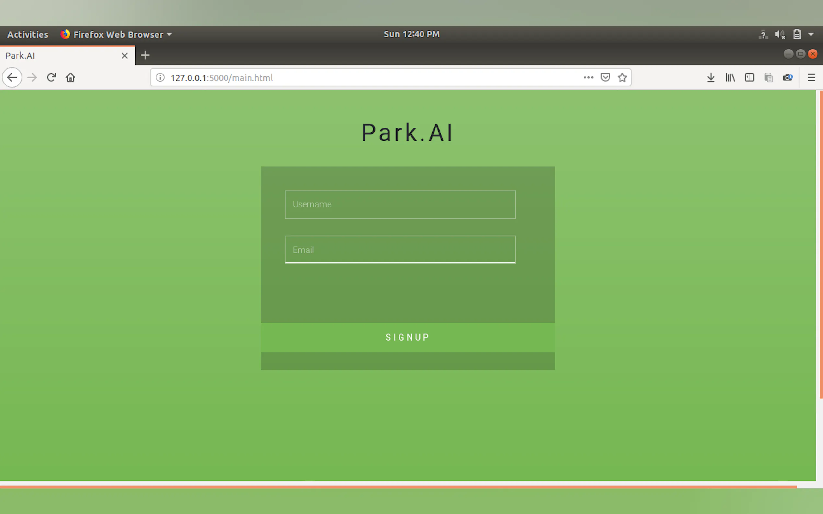
Task: Click the Email input field
Action: (400, 250)
